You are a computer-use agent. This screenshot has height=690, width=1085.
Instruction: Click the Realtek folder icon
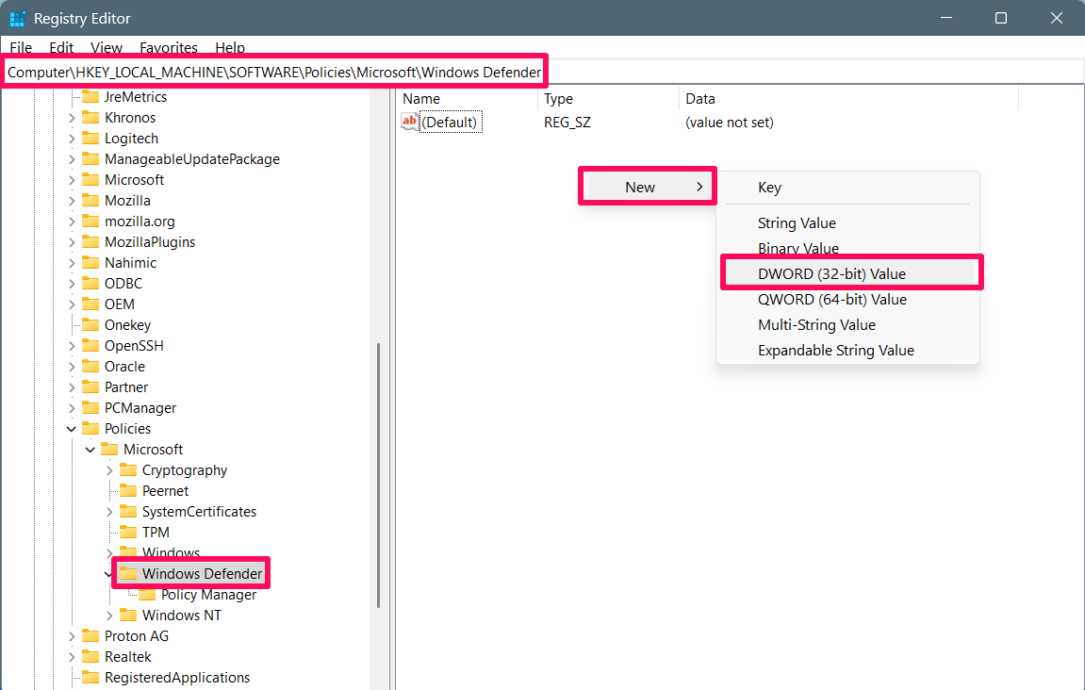click(90, 657)
